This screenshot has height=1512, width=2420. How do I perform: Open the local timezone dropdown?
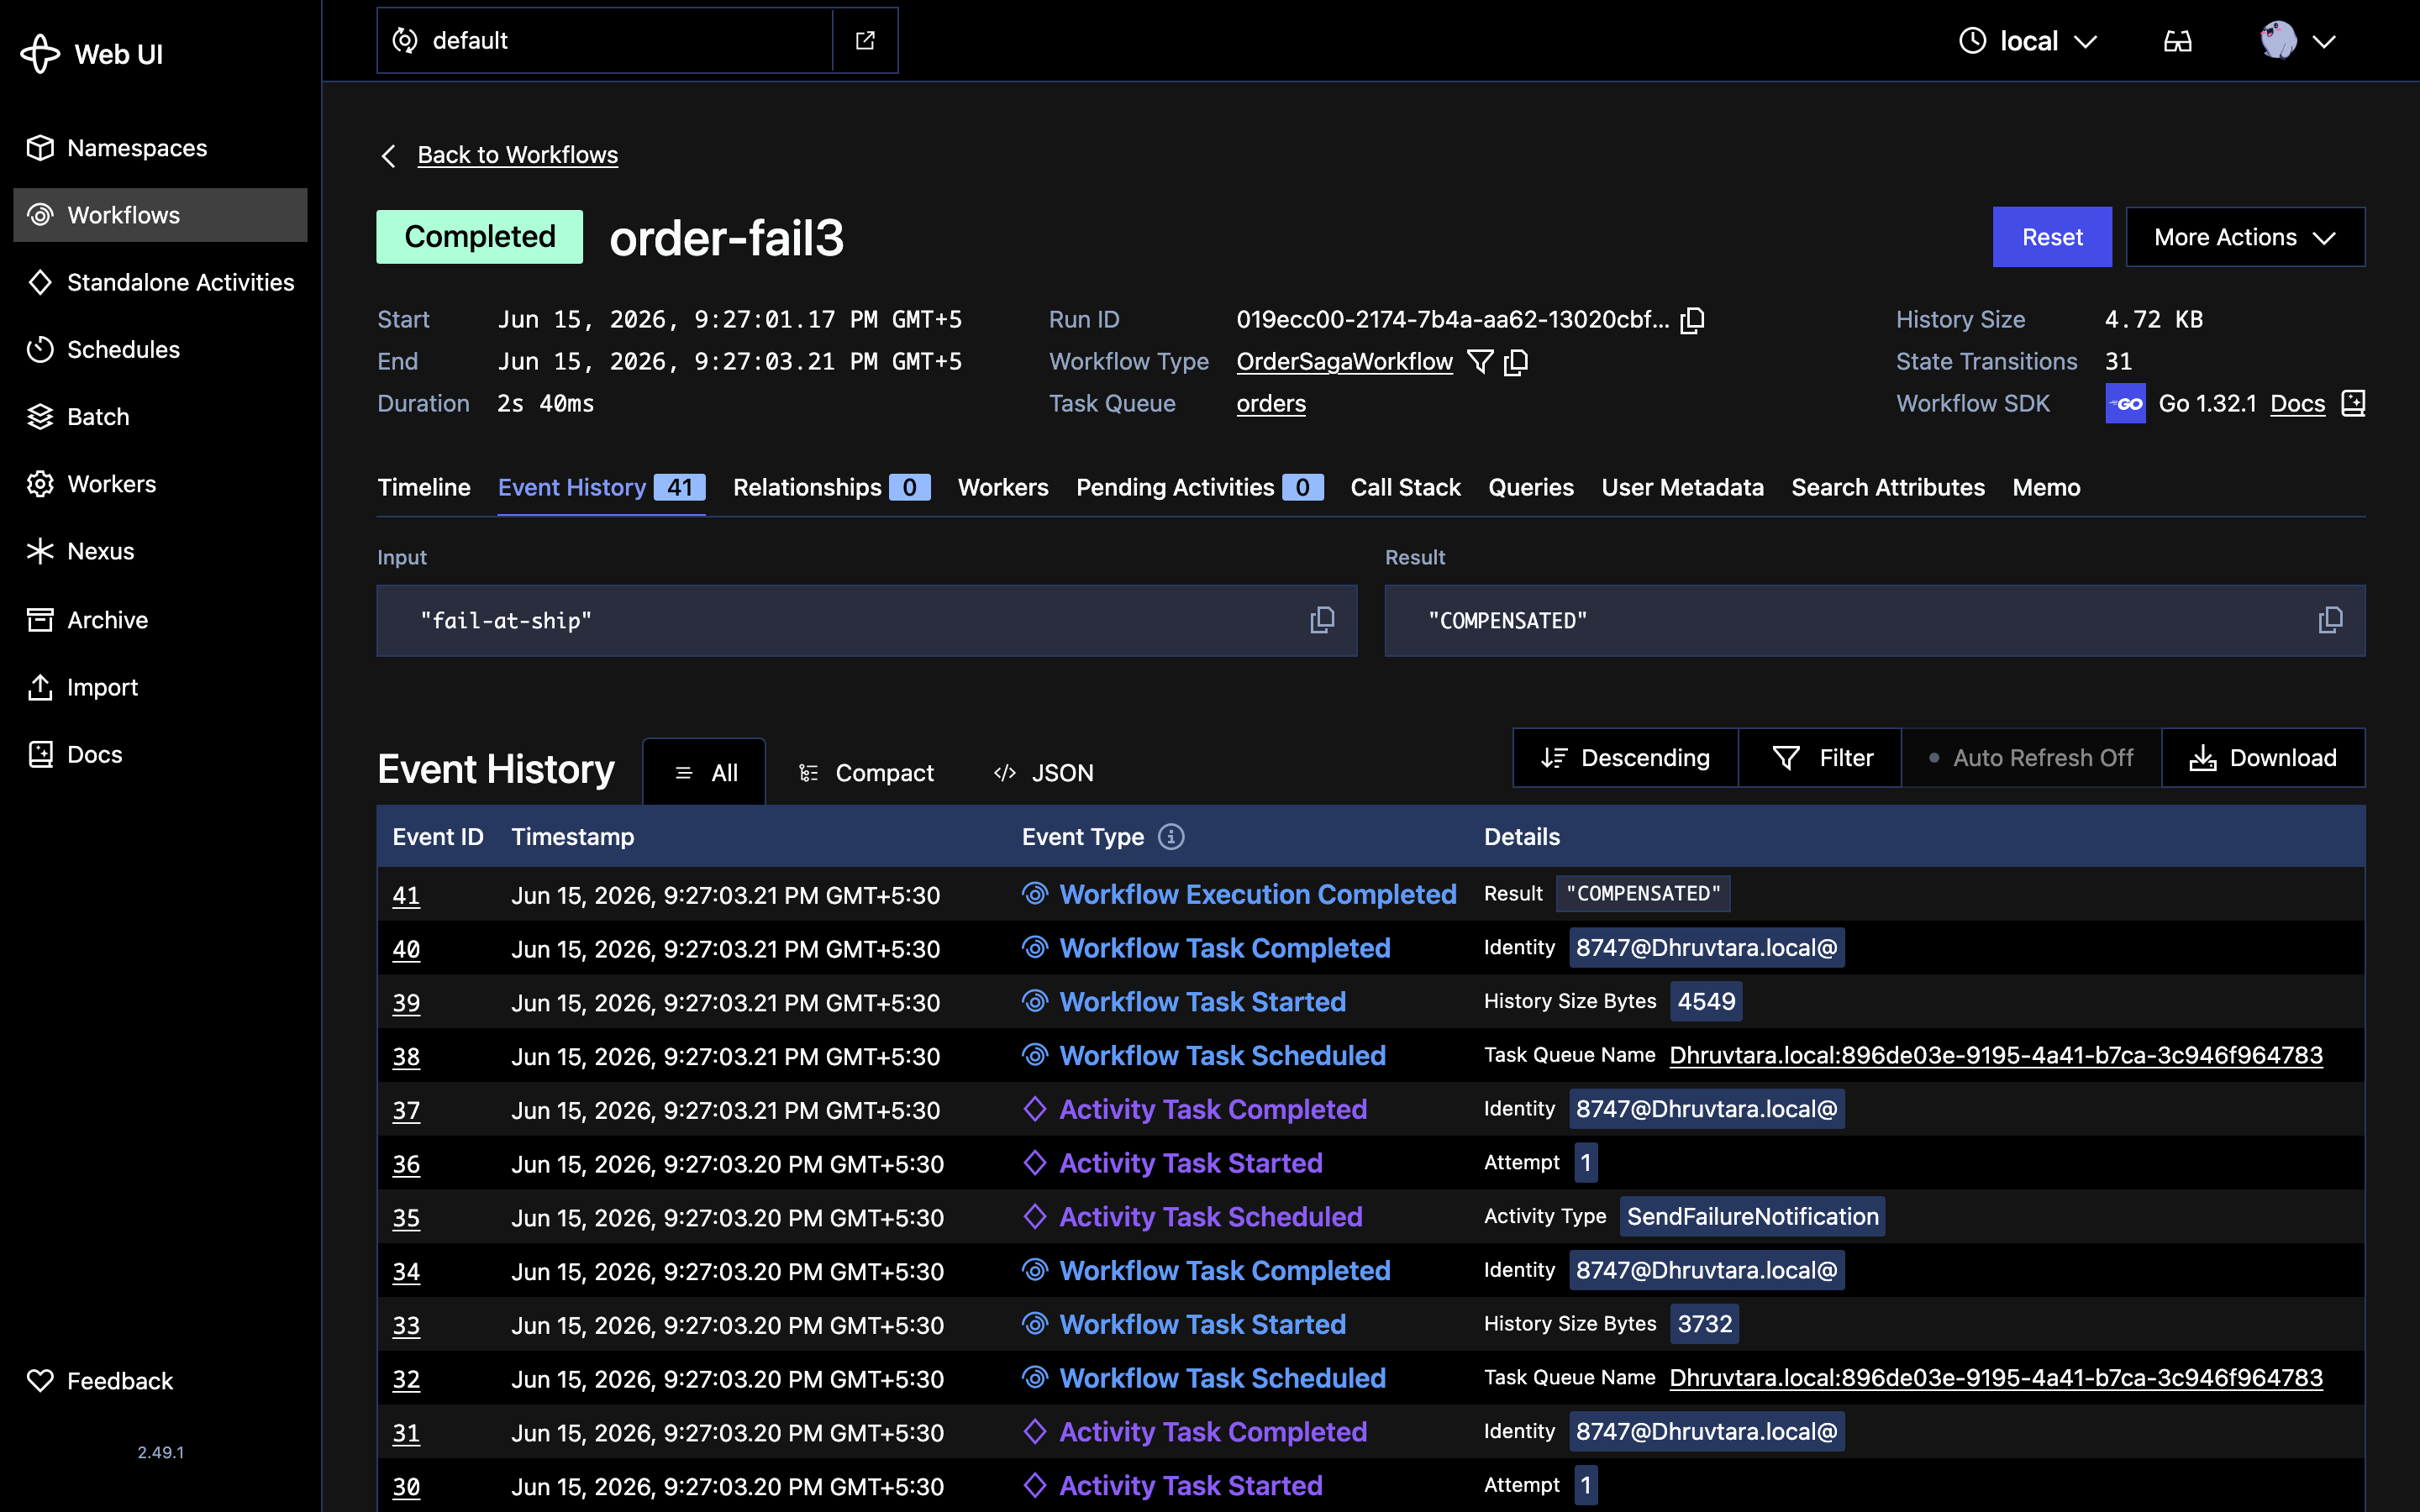coord(2027,41)
